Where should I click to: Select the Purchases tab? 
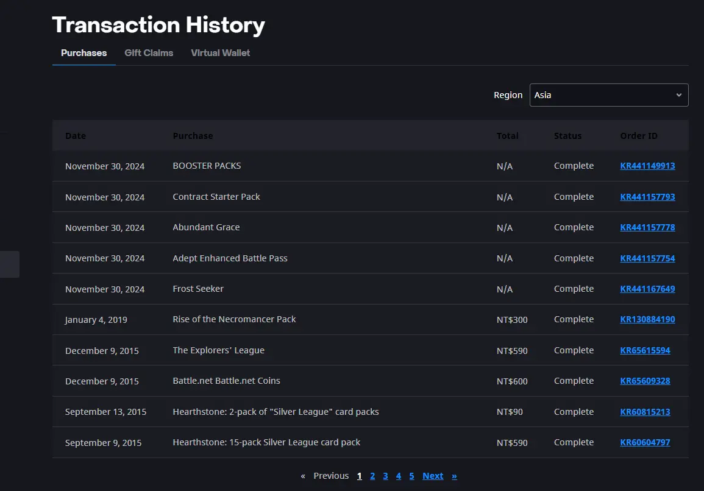pos(84,53)
